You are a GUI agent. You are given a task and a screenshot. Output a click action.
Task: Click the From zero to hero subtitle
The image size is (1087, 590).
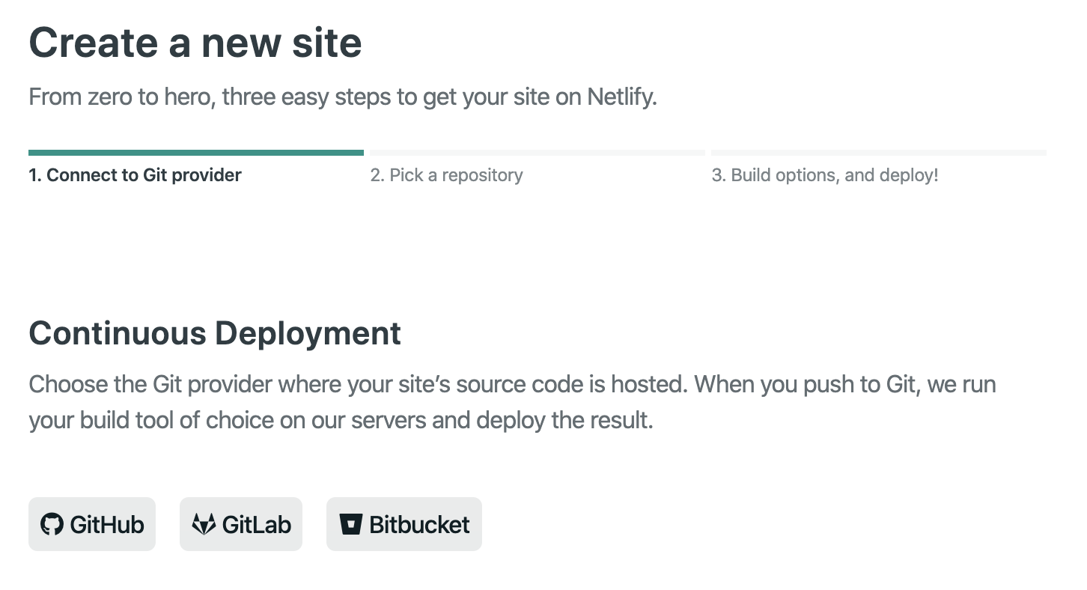pyautogui.click(x=343, y=97)
